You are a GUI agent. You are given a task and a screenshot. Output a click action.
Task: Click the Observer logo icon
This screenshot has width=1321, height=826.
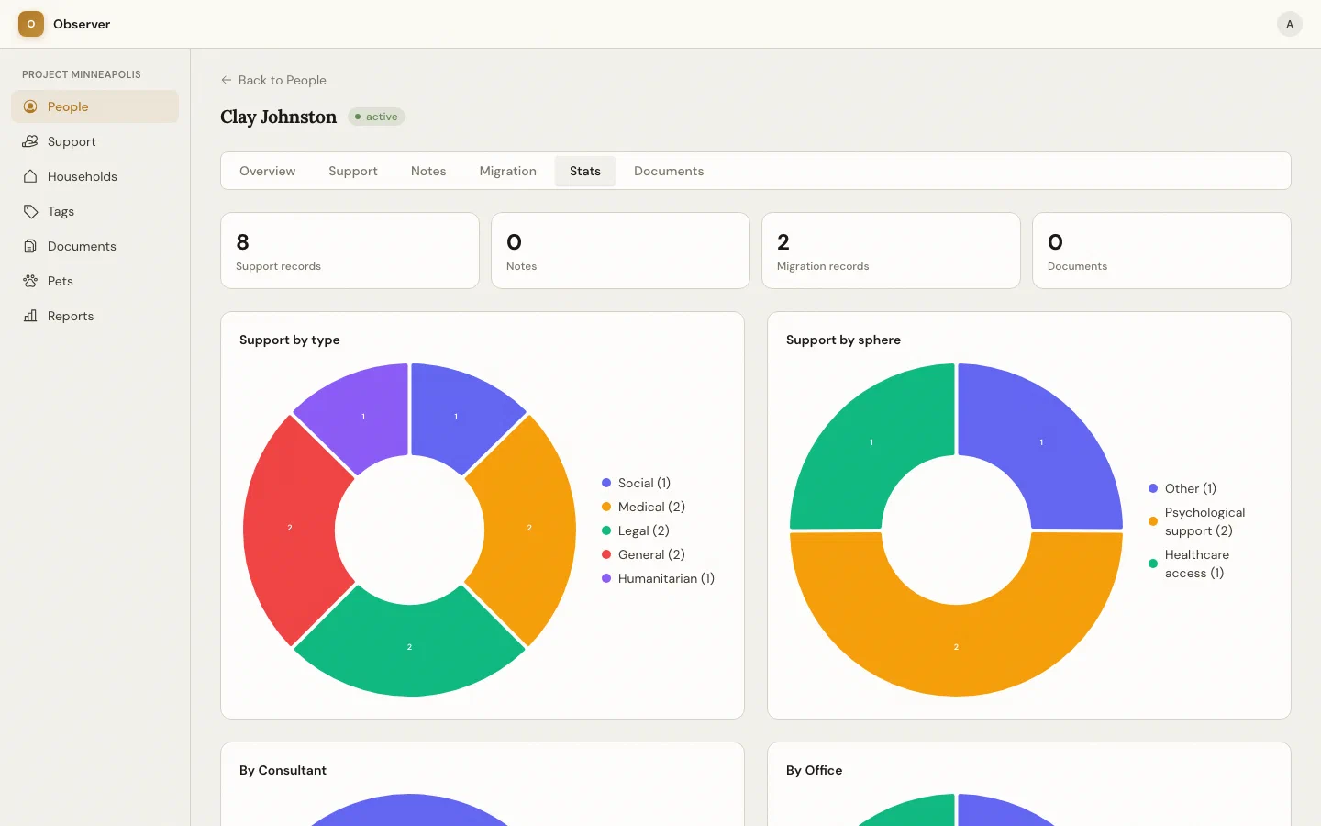pyautogui.click(x=31, y=24)
